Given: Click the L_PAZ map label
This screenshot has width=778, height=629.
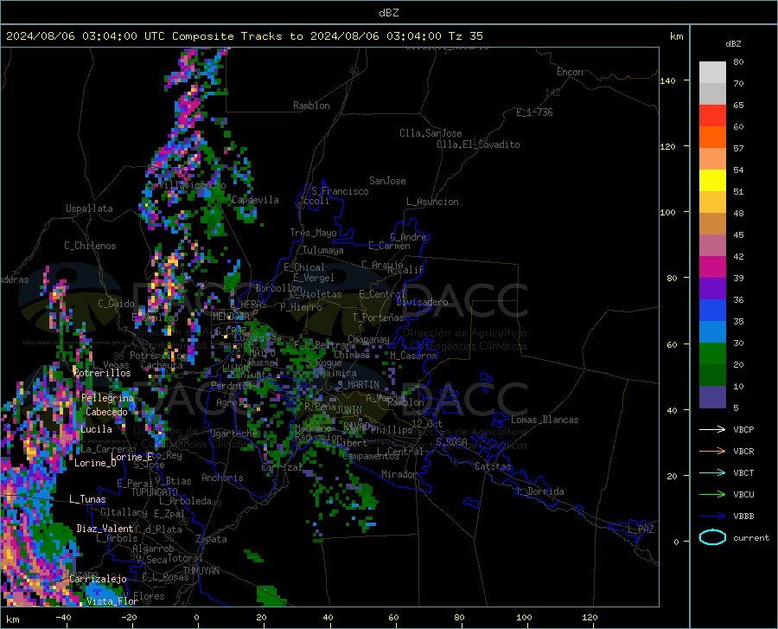Looking at the screenshot, I should pyautogui.click(x=641, y=530).
